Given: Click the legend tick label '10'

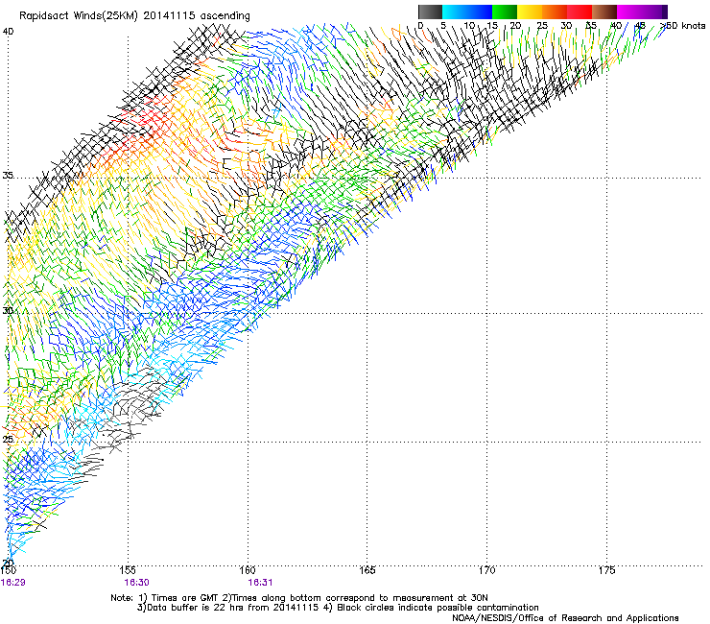Looking at the screenshot, I should point(469,26).
